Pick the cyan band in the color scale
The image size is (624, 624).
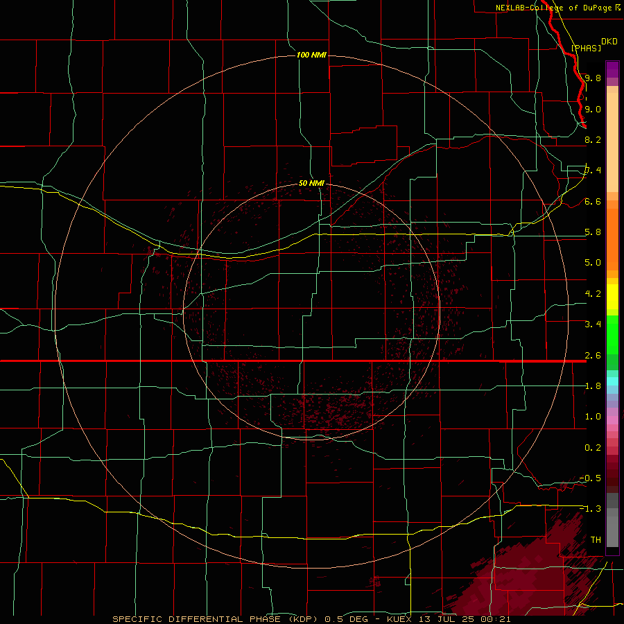pyautogui.click(x=612, y=381)
